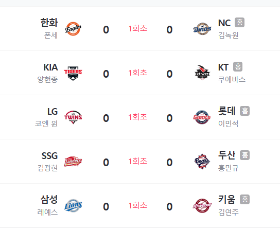Click the LG Twins team logo
This screenshot has width=280, height=230.
pos(73,117)
